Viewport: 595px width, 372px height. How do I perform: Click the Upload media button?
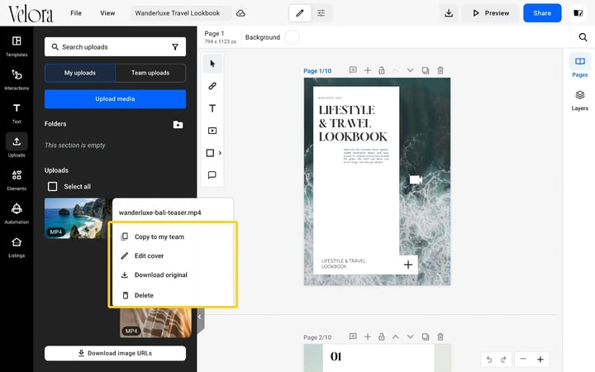[115, 99]
